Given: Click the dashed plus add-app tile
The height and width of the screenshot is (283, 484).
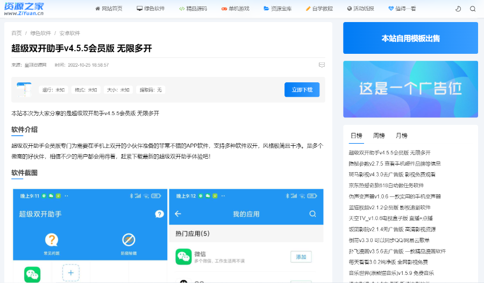Looking at the screenshot, I should pos(70,273).
